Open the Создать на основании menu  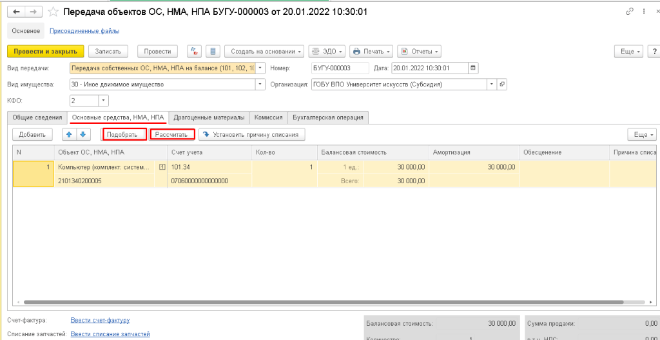tap(264, 52)
